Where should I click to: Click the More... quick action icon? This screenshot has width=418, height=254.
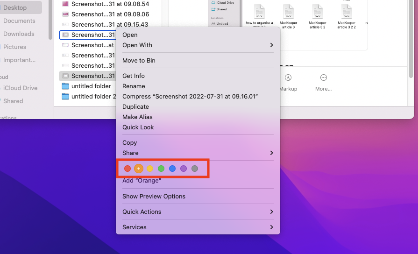(323, 78)
